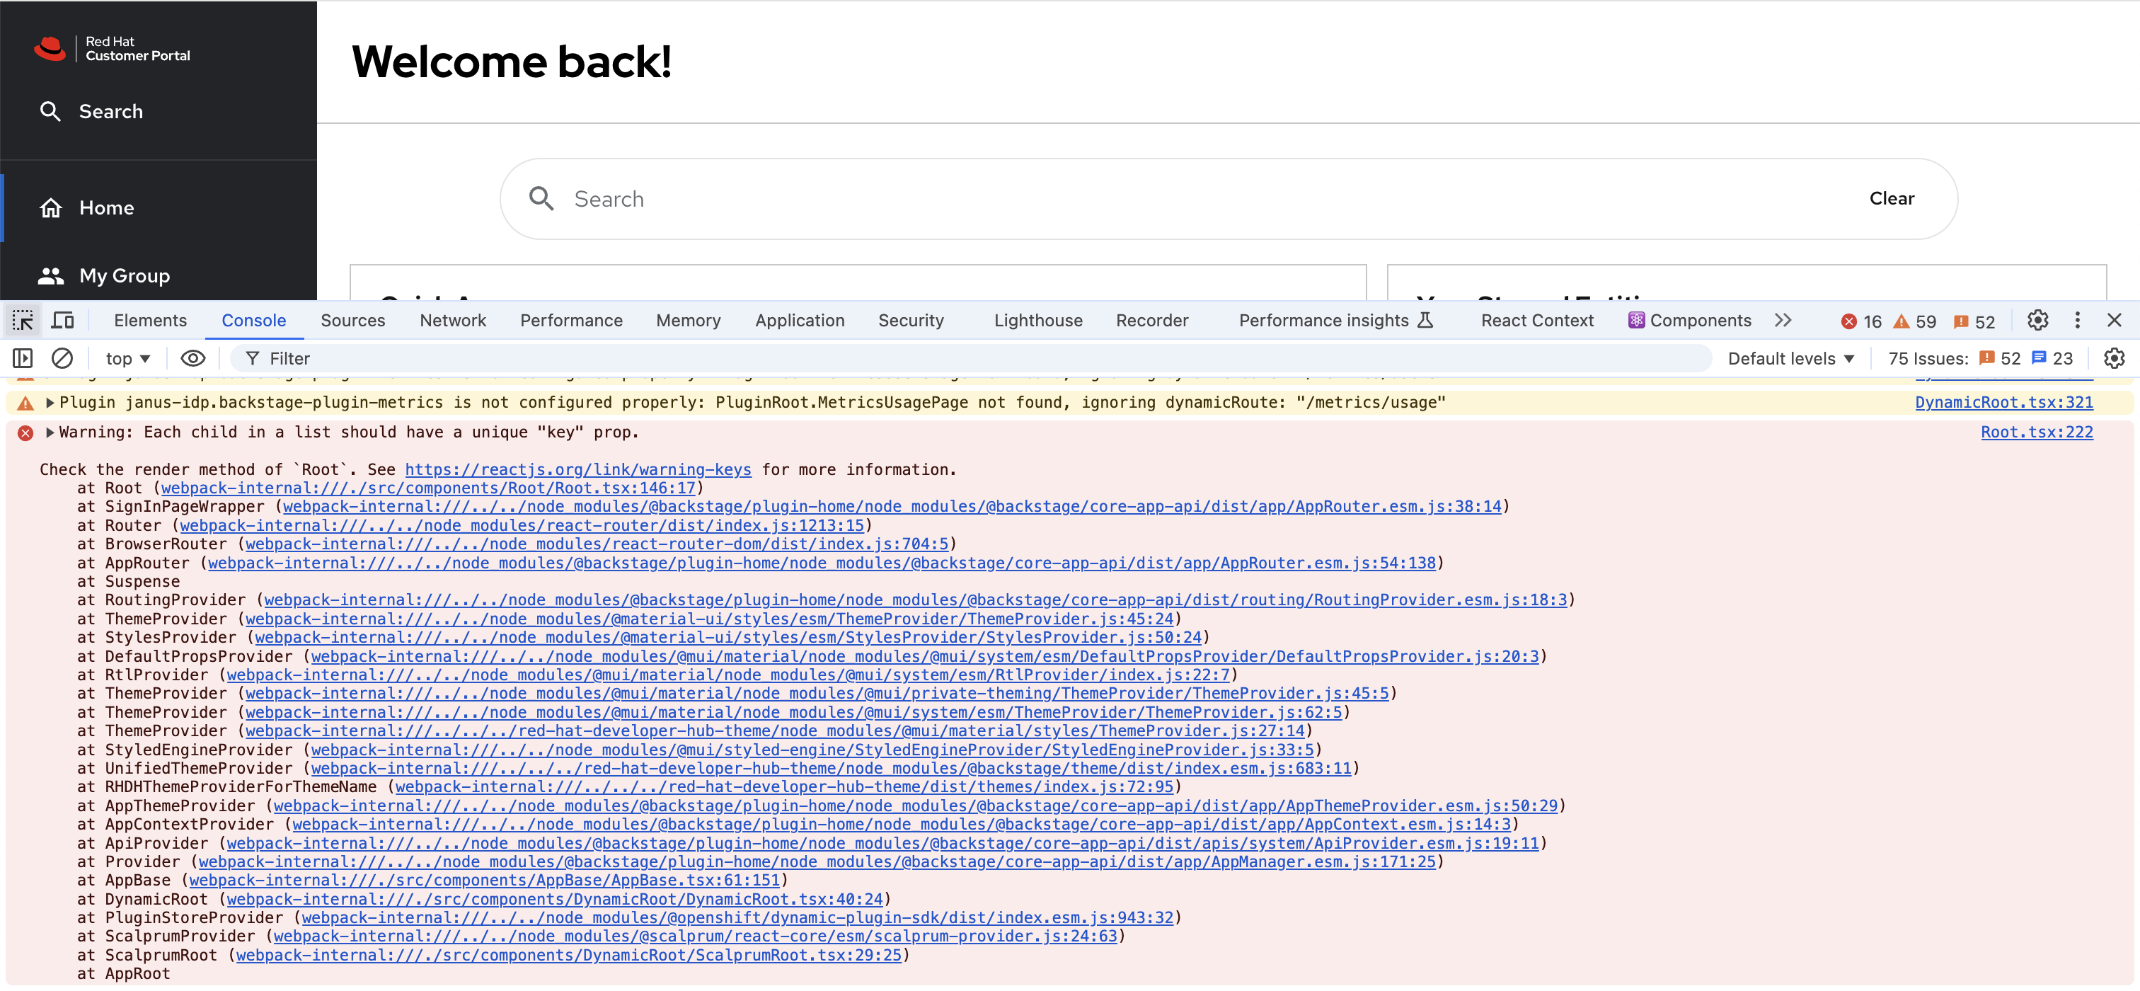Toggle the device toolbar icon
Viewport: 2140px width, 991px height.
(63, 320)
